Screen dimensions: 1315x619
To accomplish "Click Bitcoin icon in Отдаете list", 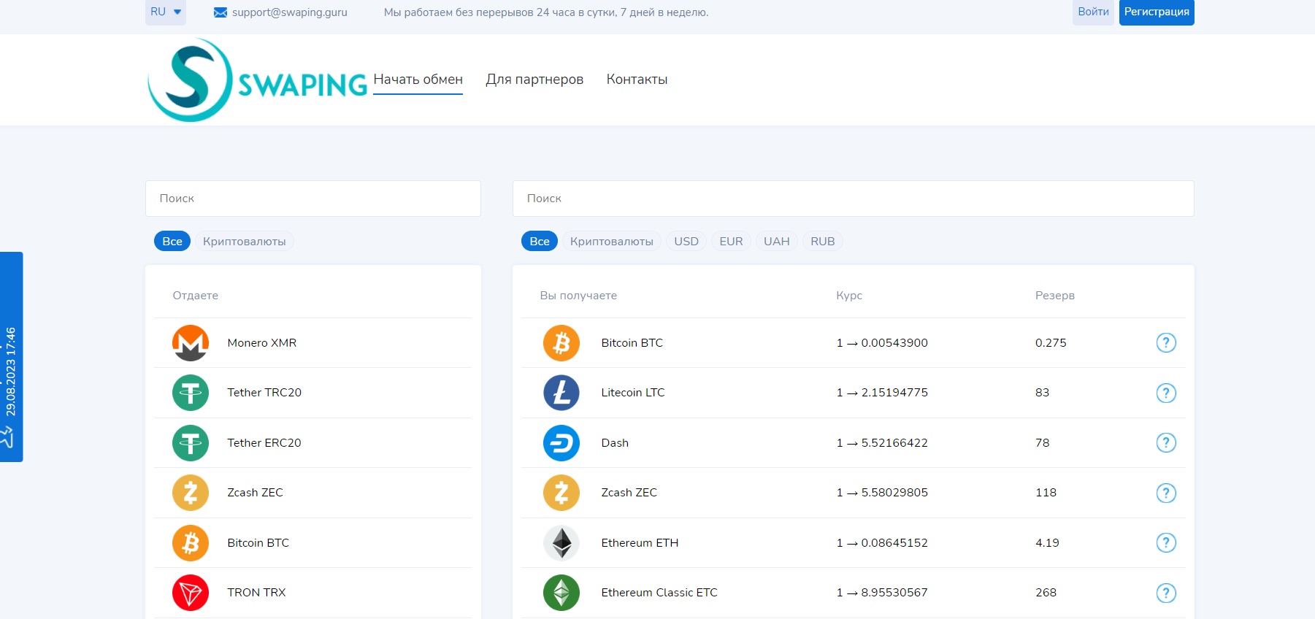I will [191, 543].
